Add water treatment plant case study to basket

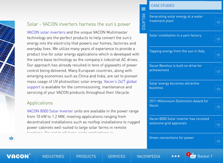click(x=219, y=22)
